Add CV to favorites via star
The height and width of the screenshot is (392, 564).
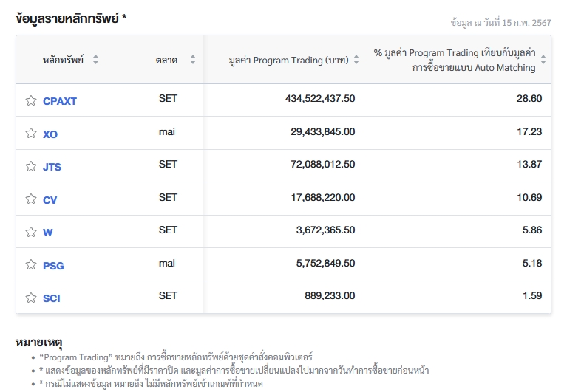(31, 199)
